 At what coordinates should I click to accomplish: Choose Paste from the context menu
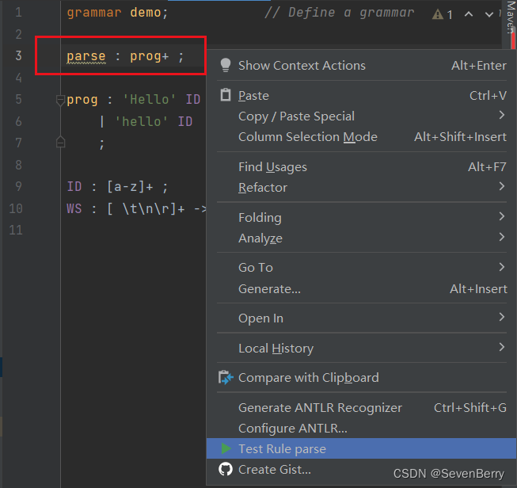tap(361, 95)
